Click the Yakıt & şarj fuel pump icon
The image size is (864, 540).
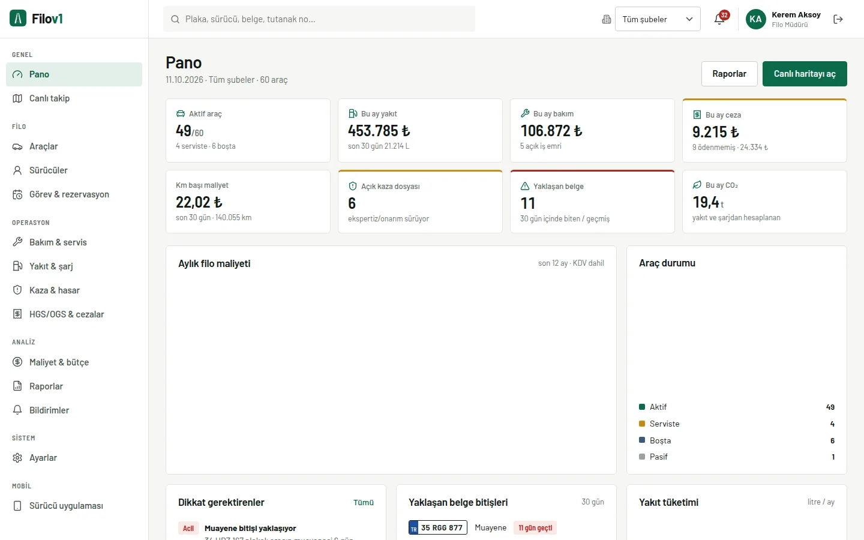tap(17, 266)
